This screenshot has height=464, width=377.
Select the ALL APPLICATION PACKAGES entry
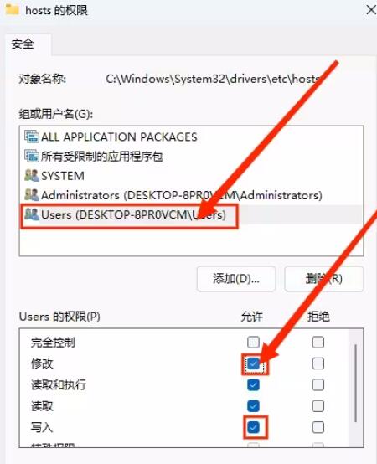point(191,137)
